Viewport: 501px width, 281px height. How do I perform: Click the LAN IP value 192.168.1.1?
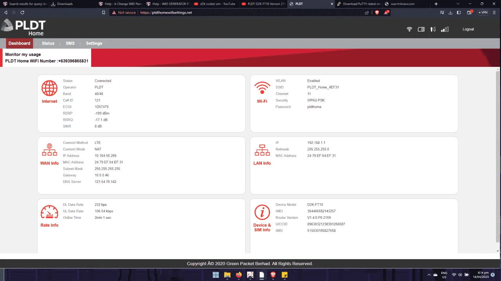tap(316, 143)
